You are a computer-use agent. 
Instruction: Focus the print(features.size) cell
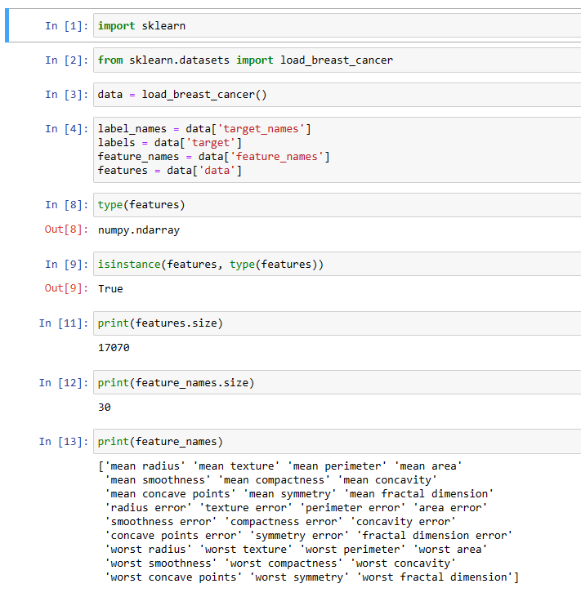click(x=327, y=323)
